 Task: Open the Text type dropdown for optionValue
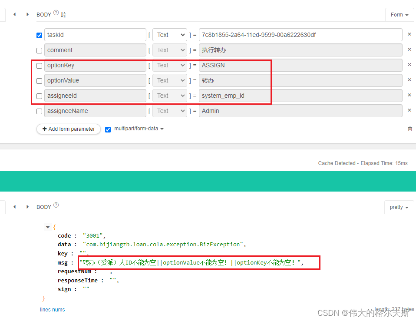pos(169,80)
